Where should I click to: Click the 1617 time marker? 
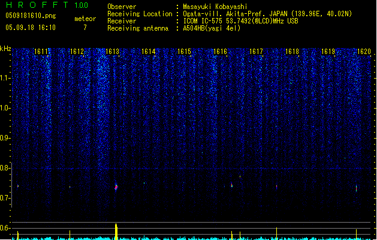point(256,52)
